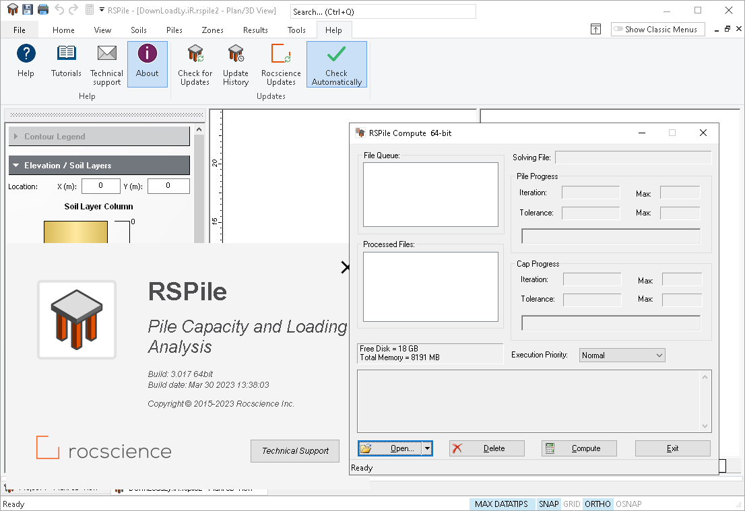
Task: Click inside the X coordinate input field
Action: [100, 186]
